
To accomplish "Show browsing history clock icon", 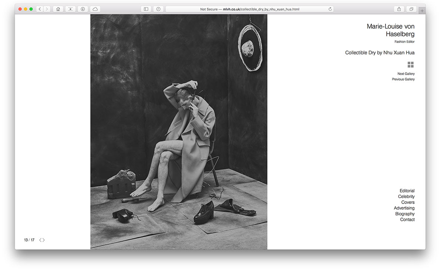I will tap(158, 9).
